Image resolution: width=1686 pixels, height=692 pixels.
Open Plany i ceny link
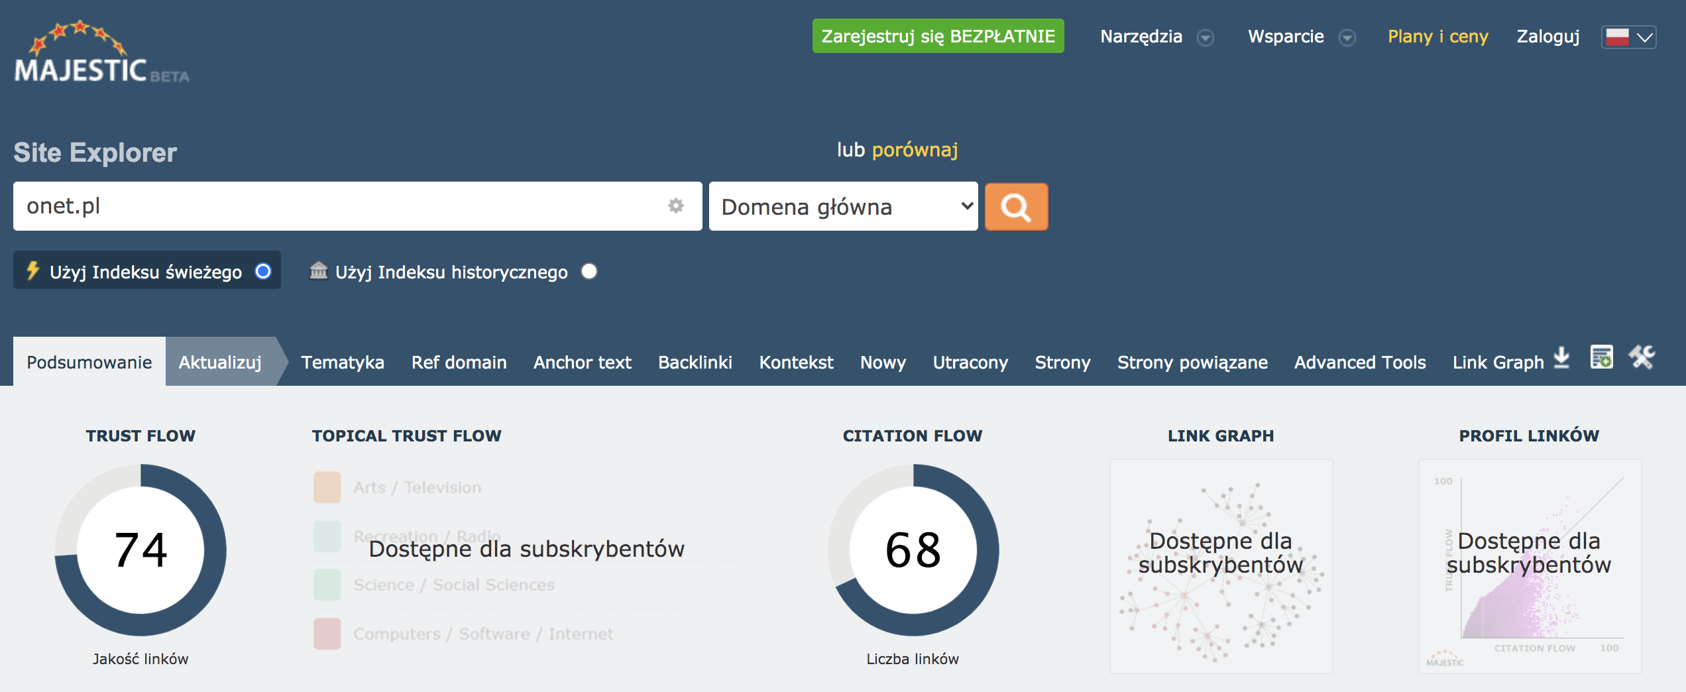tap(1437, 36)
